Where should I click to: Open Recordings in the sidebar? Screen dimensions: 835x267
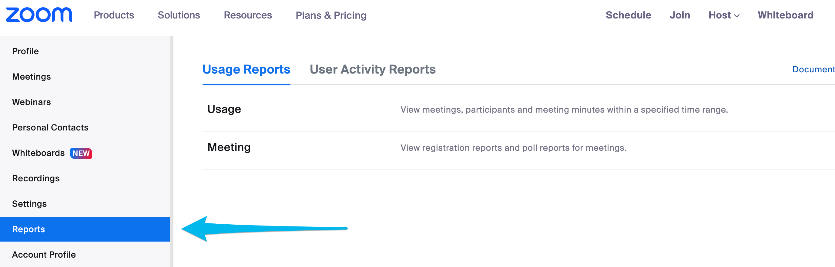36,178
